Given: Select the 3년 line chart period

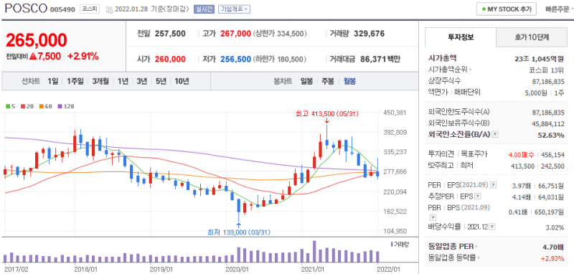Looking at the screenshot, I should 141,81.
